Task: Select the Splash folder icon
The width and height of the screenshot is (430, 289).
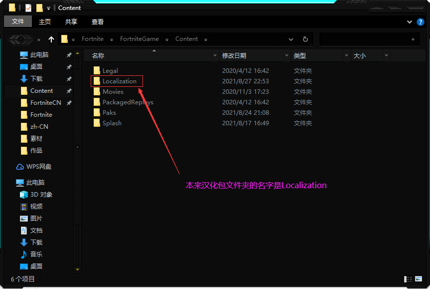Action: pos(97,123)
